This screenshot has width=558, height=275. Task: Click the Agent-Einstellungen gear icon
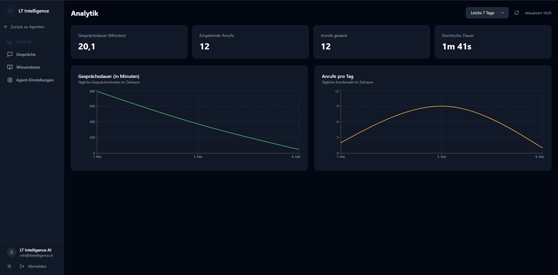pyautogui.click(x=10, y=80)
